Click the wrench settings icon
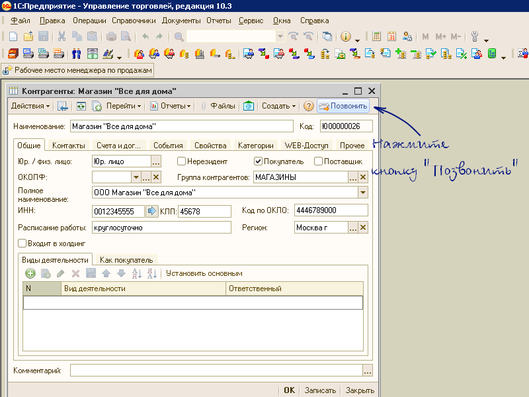The height and width of the screenshot is (397, 529). [x=475, y=36]
